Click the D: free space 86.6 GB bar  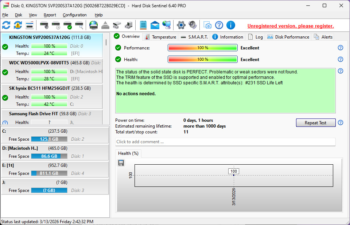click(49, 156)
